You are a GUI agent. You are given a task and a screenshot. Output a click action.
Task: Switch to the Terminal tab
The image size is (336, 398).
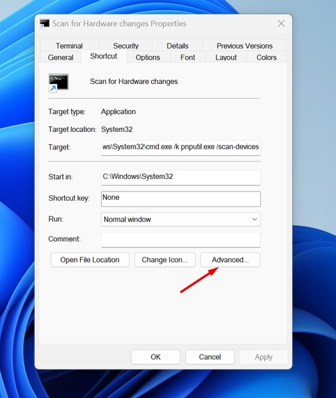click(x=69, y=45)
